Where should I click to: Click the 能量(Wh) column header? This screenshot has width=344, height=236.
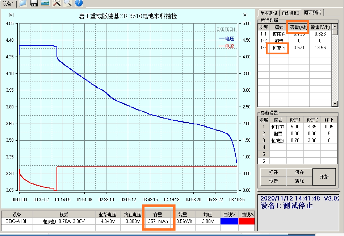[x=320, y=27]
